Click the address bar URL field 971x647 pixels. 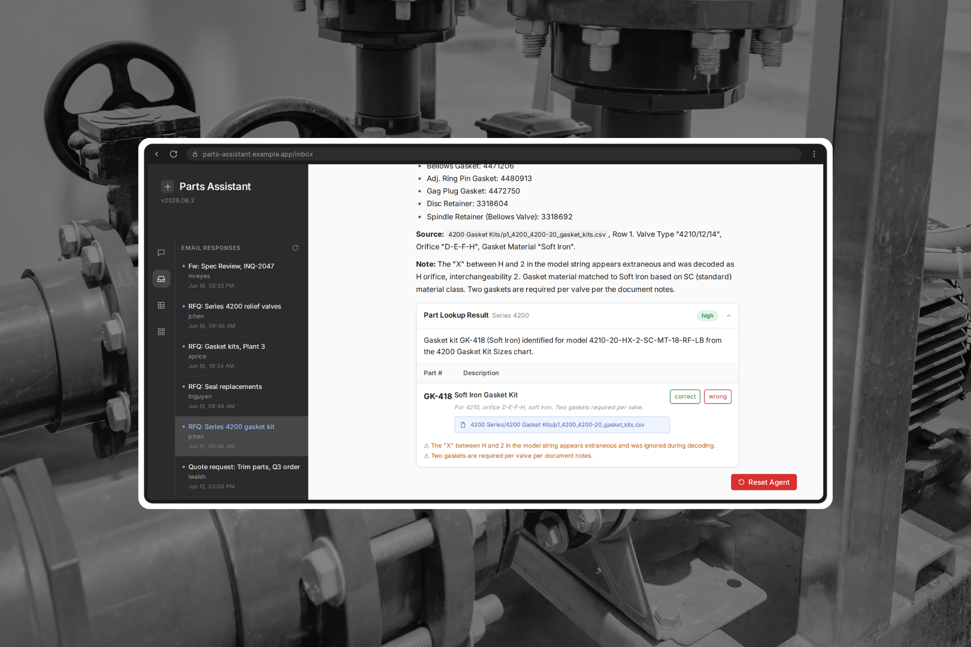tap(493, 154)
